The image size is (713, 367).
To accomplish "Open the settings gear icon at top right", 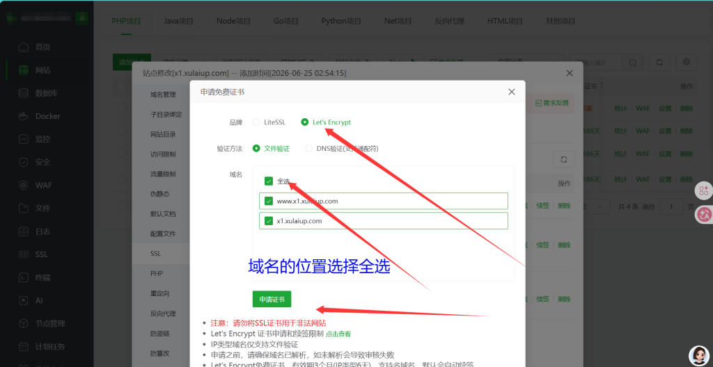I will pos(687,63).
